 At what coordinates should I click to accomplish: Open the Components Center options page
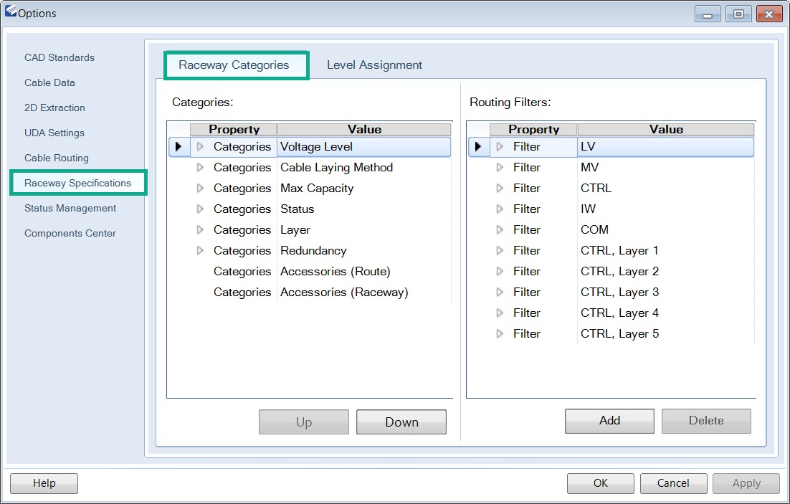[70, 233]
